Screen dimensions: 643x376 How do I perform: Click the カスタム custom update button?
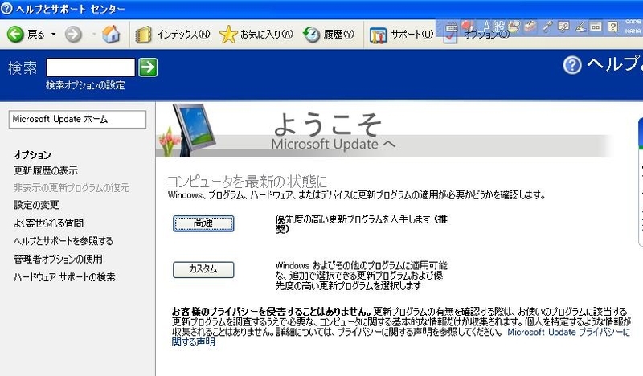[x=203, y=269]
